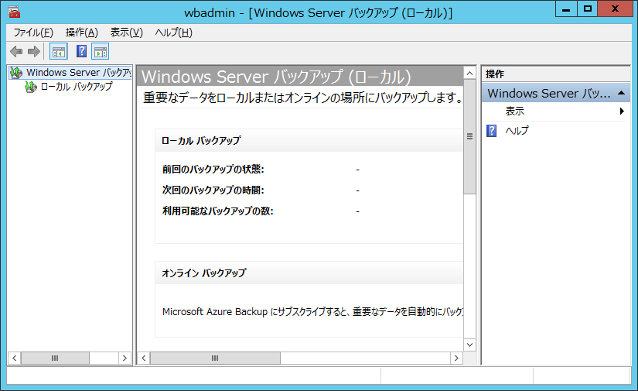Viewport: 638px width, 391px height.
Task: Select Windows Server バックアップ root tree node
Action: [x=77, y=72]
